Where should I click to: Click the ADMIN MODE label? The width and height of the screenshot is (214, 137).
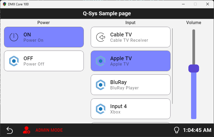[x=49, y=130]
